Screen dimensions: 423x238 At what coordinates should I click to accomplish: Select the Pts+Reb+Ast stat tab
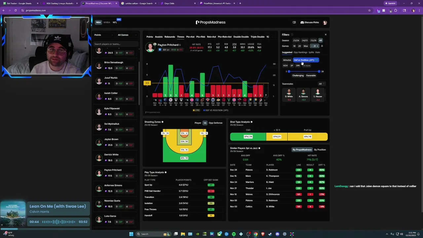tap(225, 37)
